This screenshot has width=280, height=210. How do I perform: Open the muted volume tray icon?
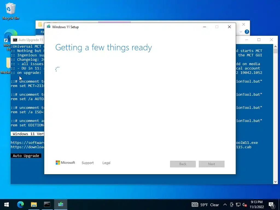(x=245, y=205)
